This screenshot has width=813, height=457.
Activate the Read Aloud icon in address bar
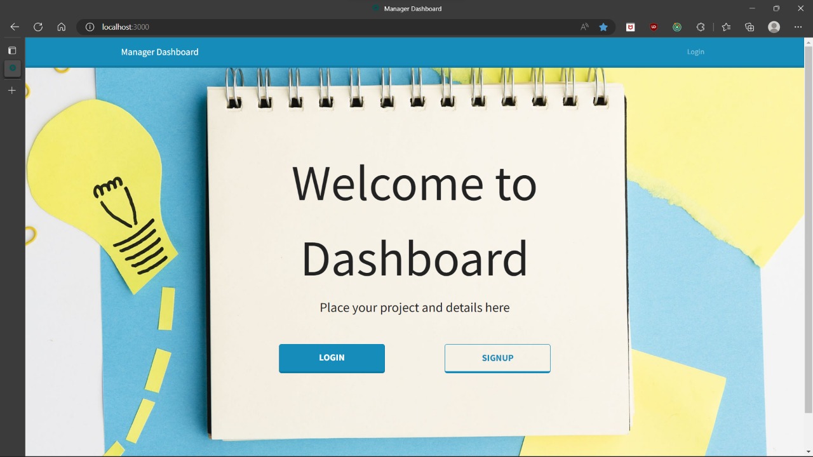[584, 27]
